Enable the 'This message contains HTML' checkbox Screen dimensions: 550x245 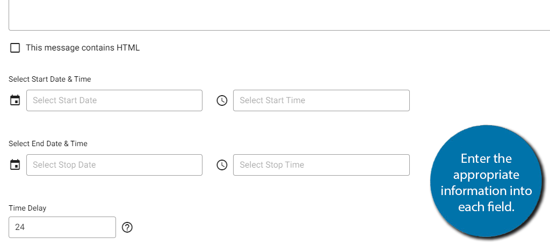pyautogui.click(x=15, y=48)
